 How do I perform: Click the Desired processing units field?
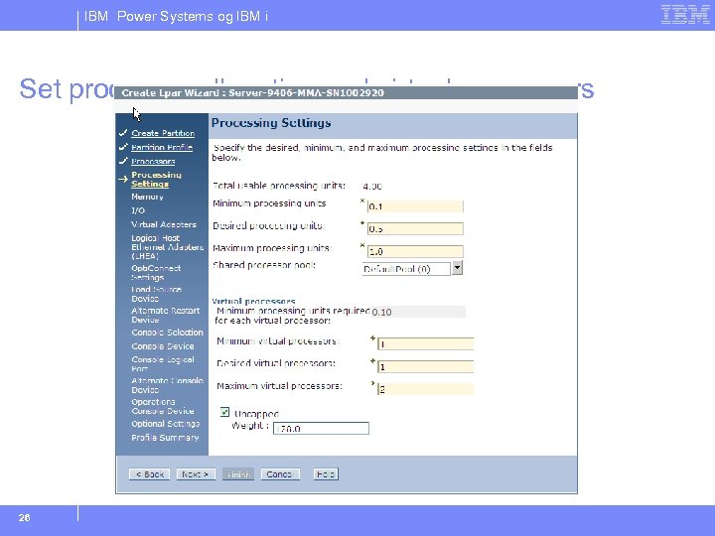click(415, 229)
